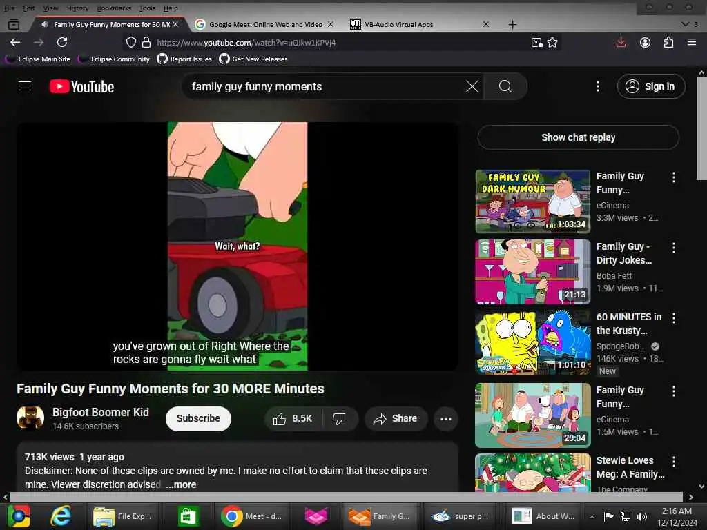Expand the list all tabs chevron

[686, 24]
